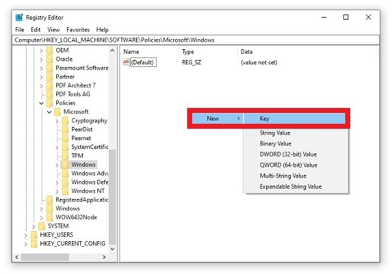
Task: Open the Edit menu
Action: click(x=35, y=30)
